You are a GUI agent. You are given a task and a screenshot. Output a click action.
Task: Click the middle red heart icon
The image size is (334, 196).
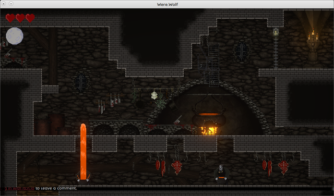coord(20,18)
